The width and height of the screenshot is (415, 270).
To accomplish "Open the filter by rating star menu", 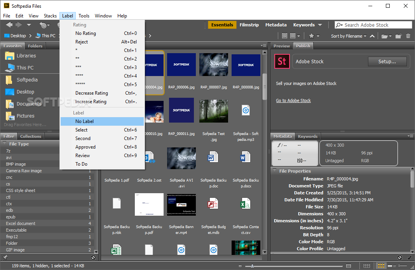I will click(x=314, y=36).
